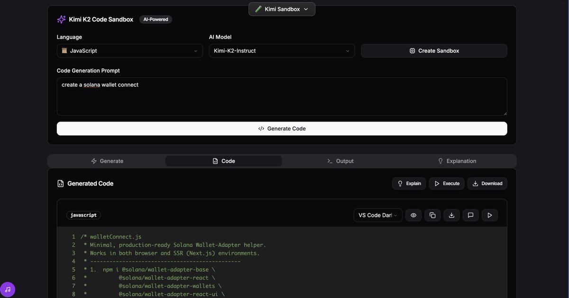Switch to the Explanation tab
This screenshot has width=569, height=298.
pos(457,161)
